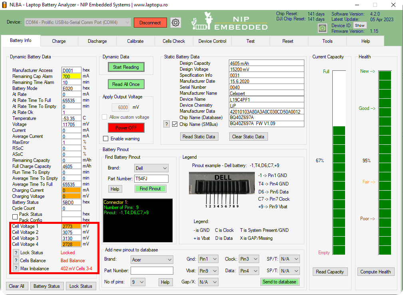Click Read Static Data button

point(199,137)
